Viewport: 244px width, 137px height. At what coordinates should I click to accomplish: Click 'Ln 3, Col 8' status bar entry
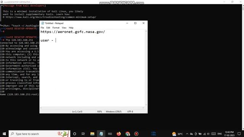pyautogui.click(x=77, y=112)
